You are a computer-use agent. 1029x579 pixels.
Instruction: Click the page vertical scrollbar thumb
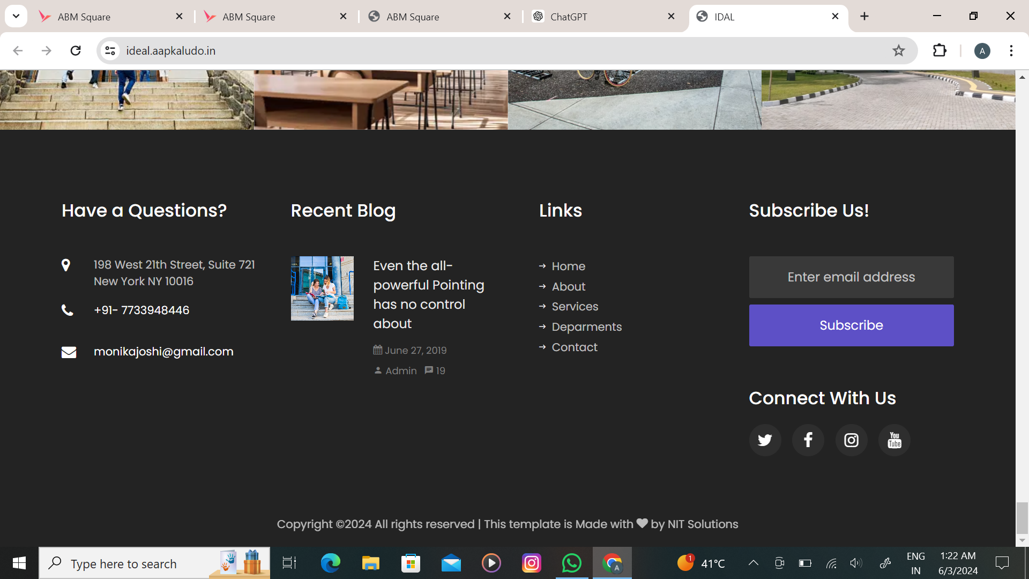1022,517
